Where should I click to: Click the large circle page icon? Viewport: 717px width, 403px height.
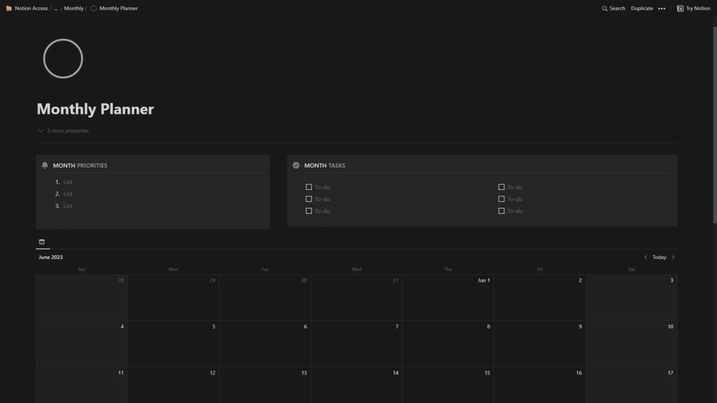coord(63,59)
